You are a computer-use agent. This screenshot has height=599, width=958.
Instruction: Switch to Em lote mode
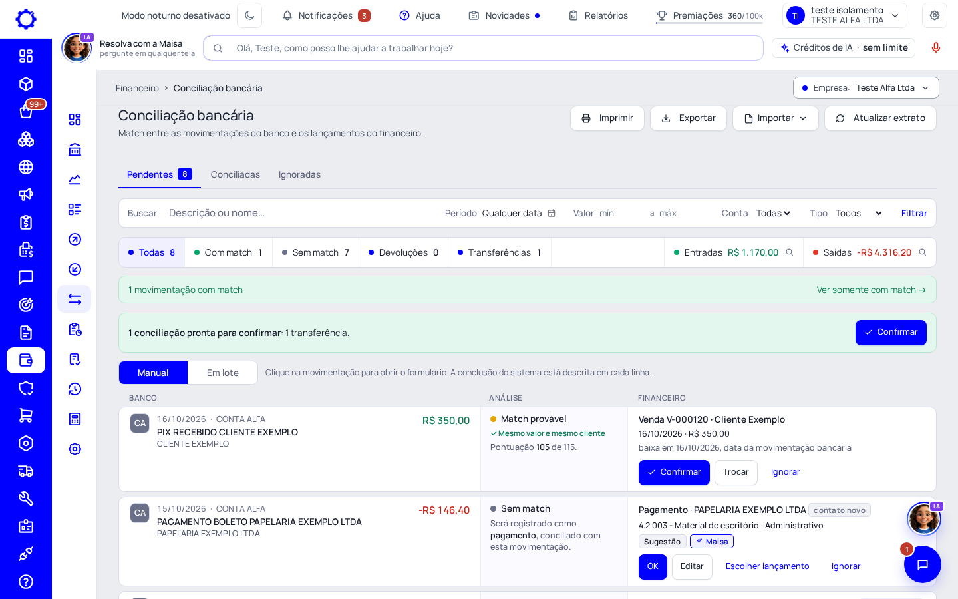click(x=223, y=373)
